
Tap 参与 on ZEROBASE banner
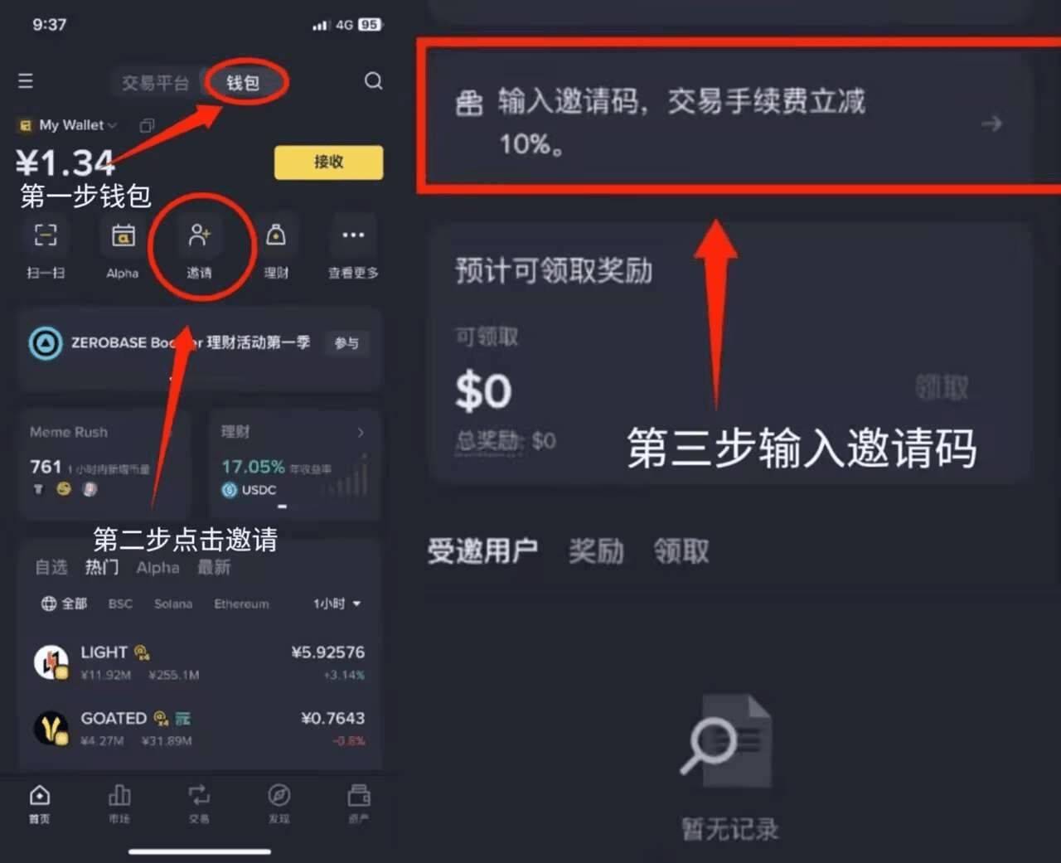click(x=346, y=343)
